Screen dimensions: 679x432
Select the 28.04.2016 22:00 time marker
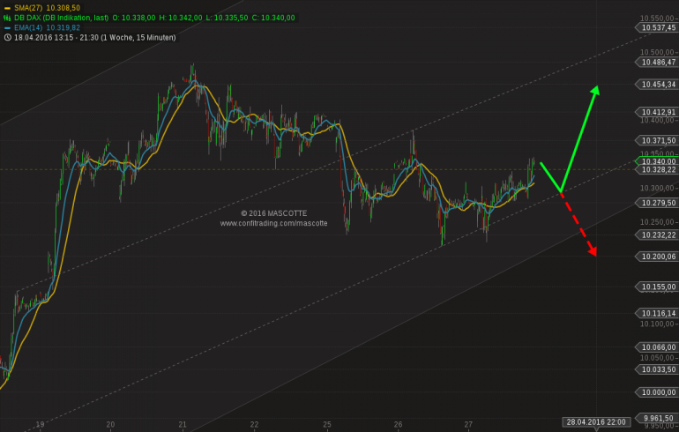coord(596,422)
